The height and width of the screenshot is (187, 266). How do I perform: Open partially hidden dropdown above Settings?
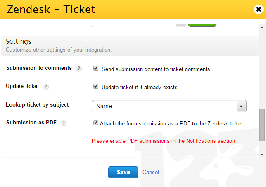(138, 25)
